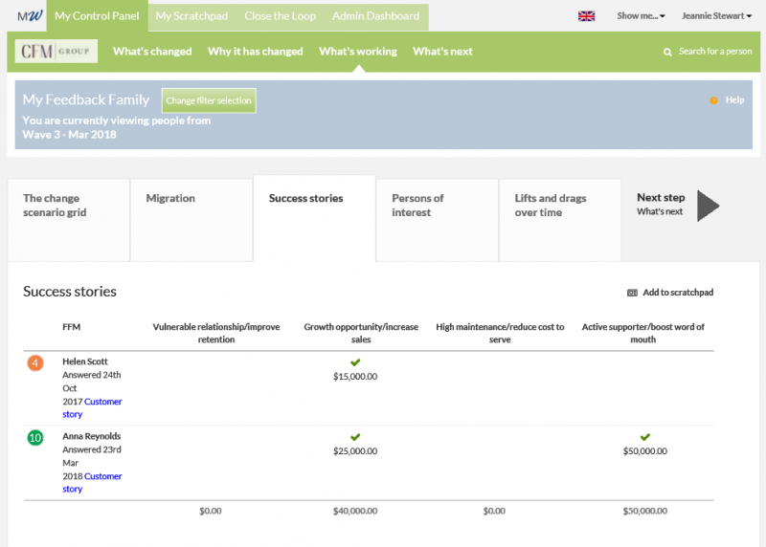Screen dimensions: 766x547
Task: Open the My Scratchpad tab
Action: [x=191, y=16]
